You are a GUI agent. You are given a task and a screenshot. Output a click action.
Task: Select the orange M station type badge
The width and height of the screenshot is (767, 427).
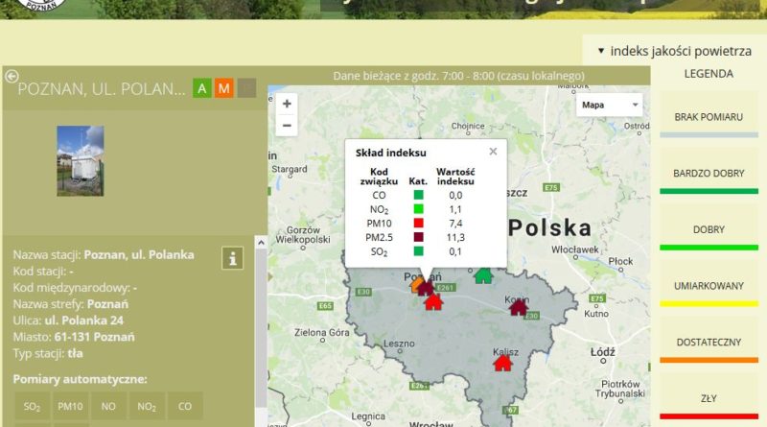pyautogui.click(x=224, y=88)
